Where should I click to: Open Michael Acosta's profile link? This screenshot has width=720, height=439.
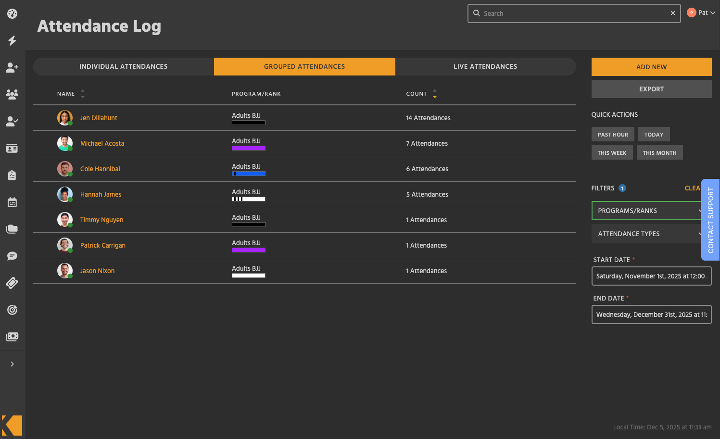pos(102,143)
